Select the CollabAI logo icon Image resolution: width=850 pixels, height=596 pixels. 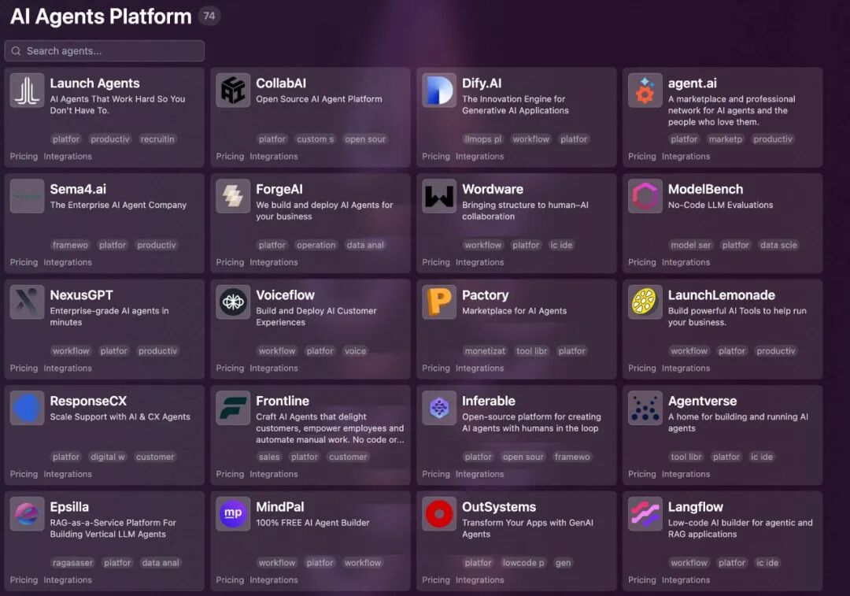[x=232, y=90]
